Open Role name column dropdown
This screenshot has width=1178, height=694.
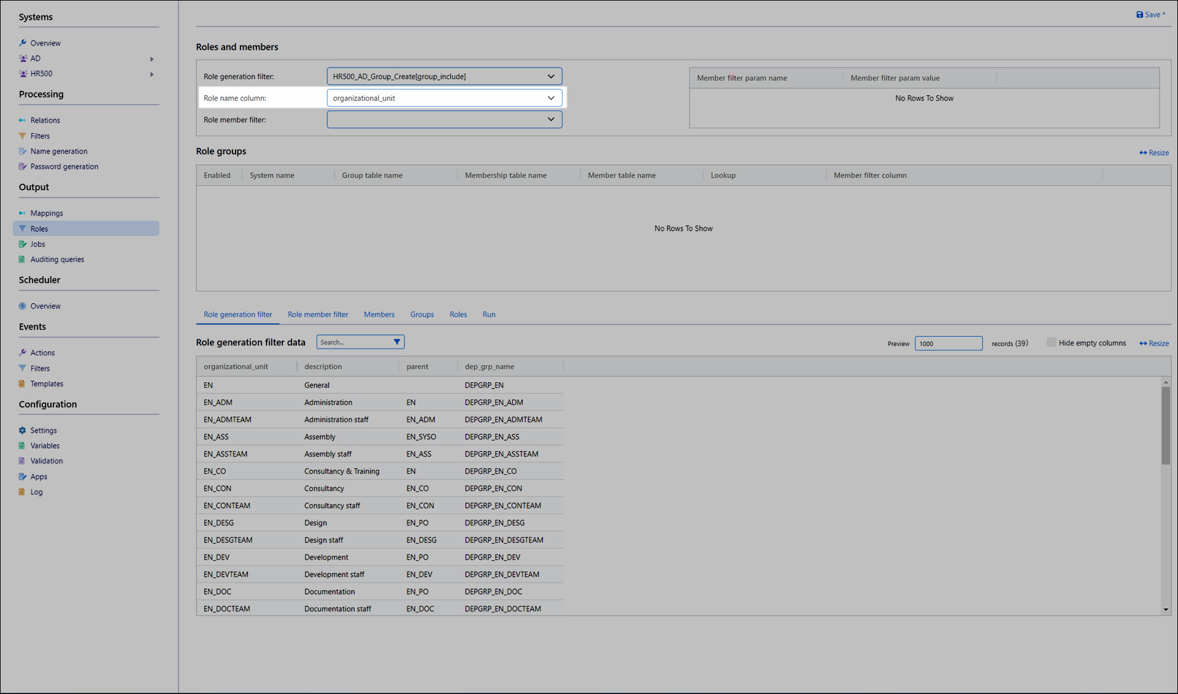550,98
